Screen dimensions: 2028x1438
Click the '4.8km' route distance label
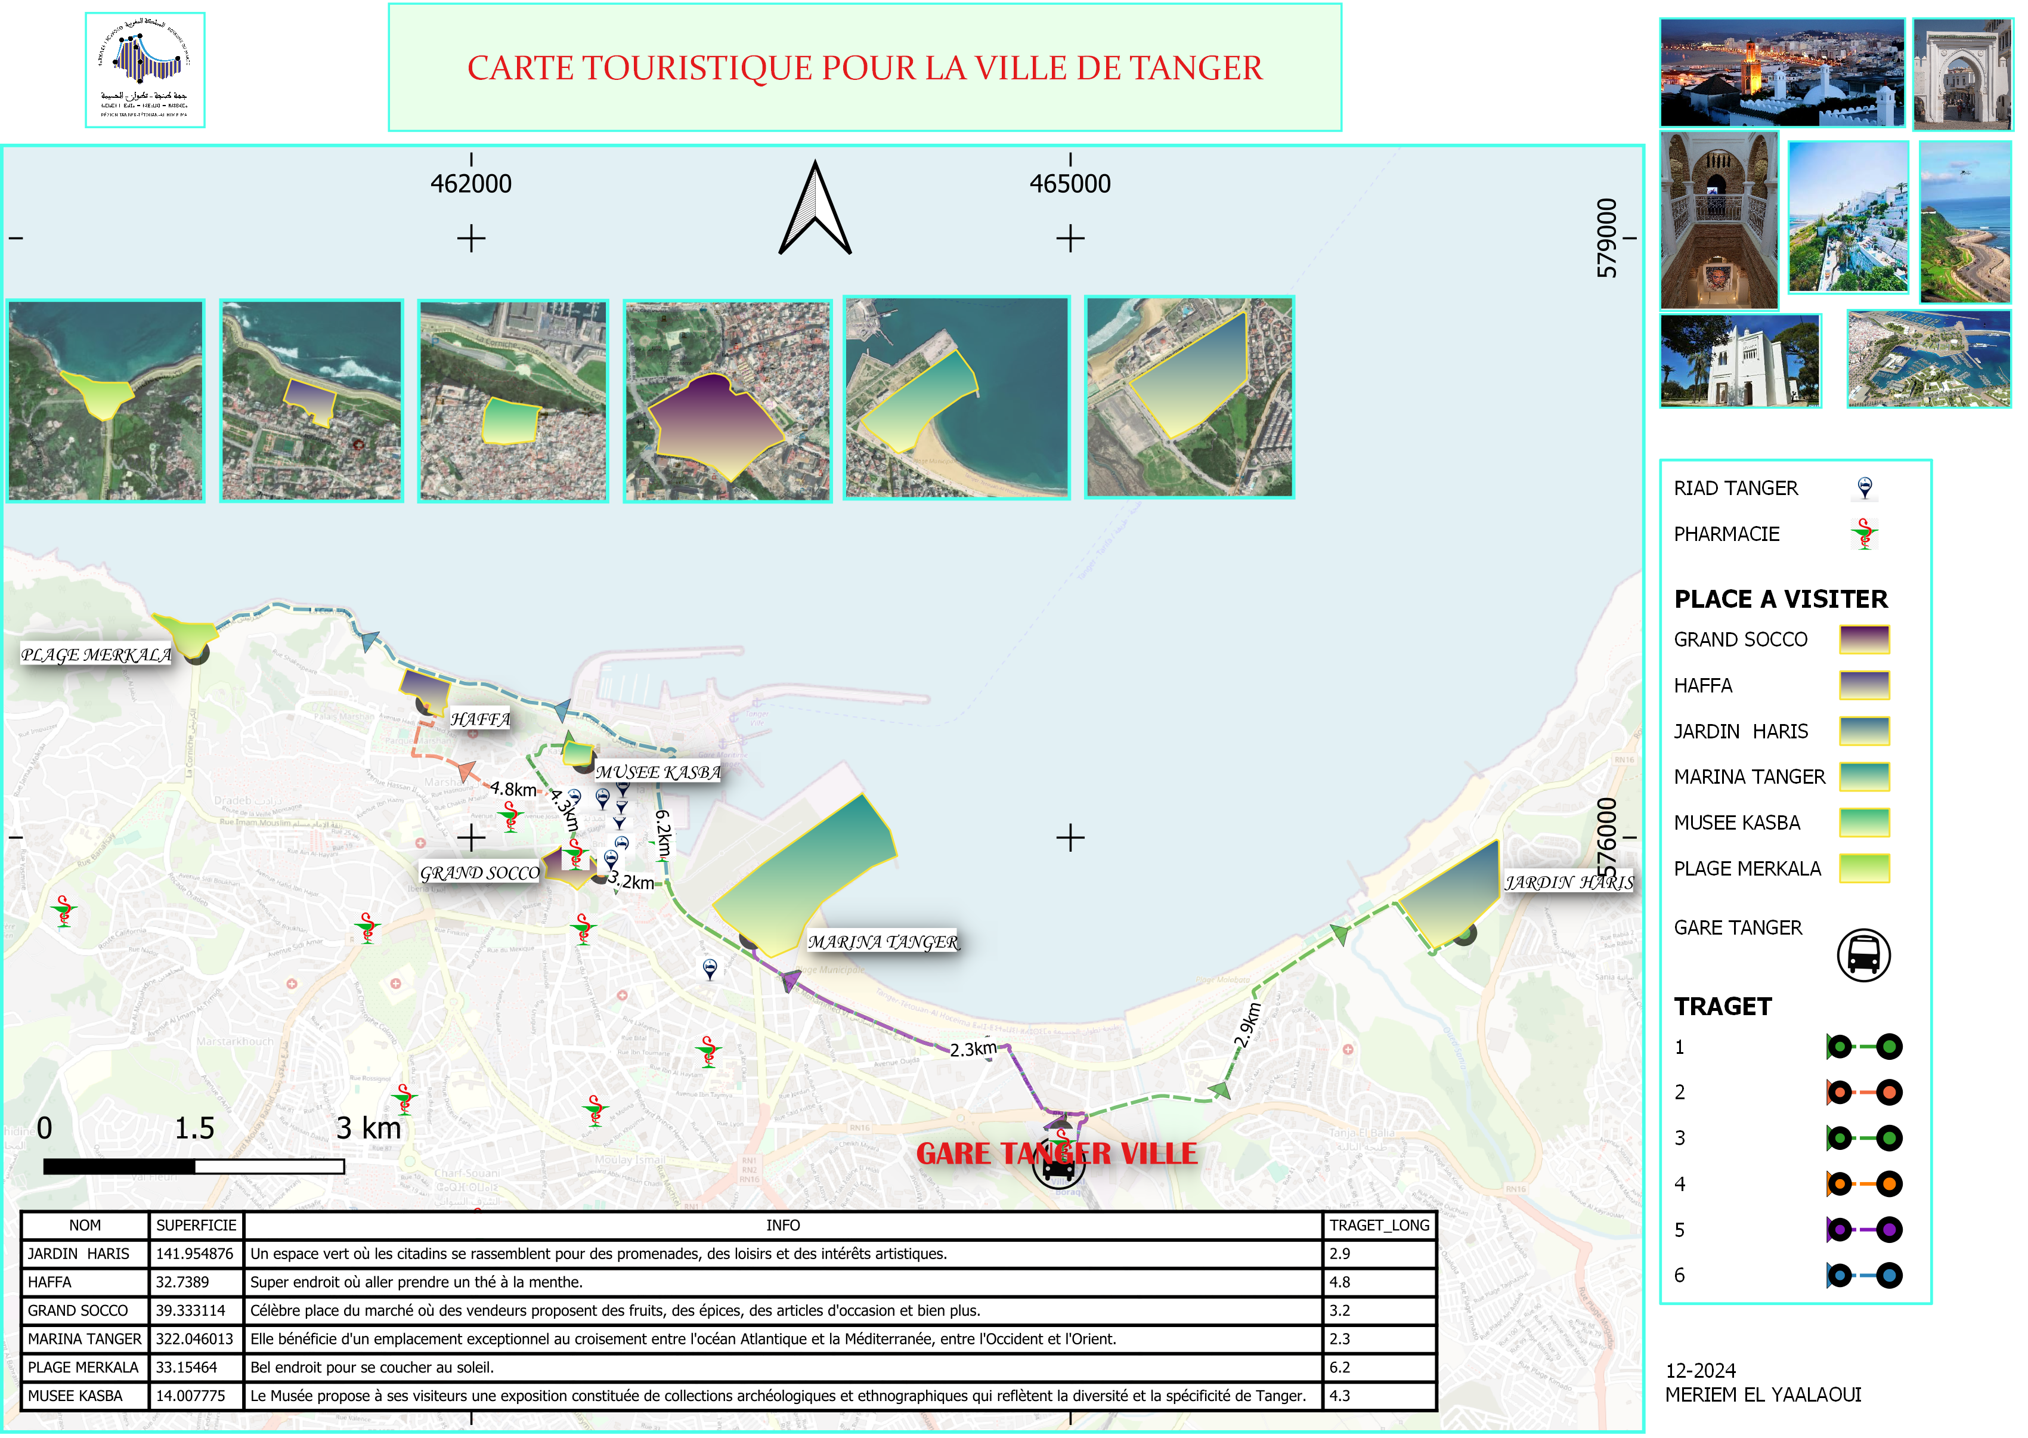(513, 790)
